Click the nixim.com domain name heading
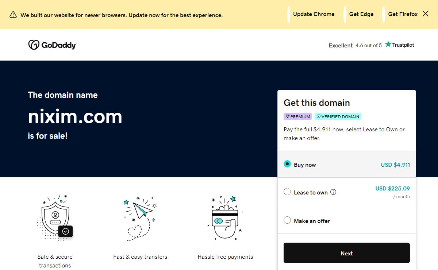 pyautogui.click(x=75, y=116)
